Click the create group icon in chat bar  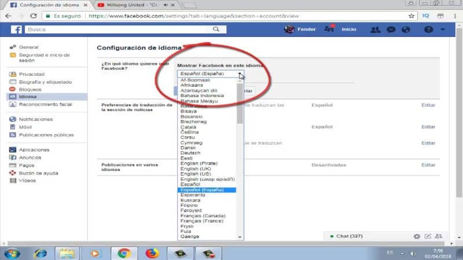439,236
